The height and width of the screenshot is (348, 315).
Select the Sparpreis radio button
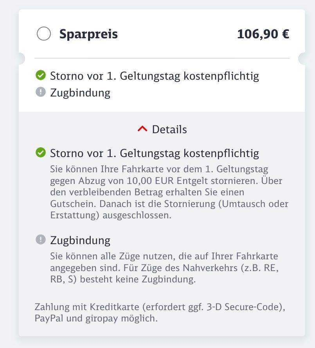(x=43, y=34)
